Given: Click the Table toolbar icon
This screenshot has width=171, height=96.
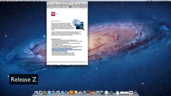Looking at the screenshot, I should point(64,4).
